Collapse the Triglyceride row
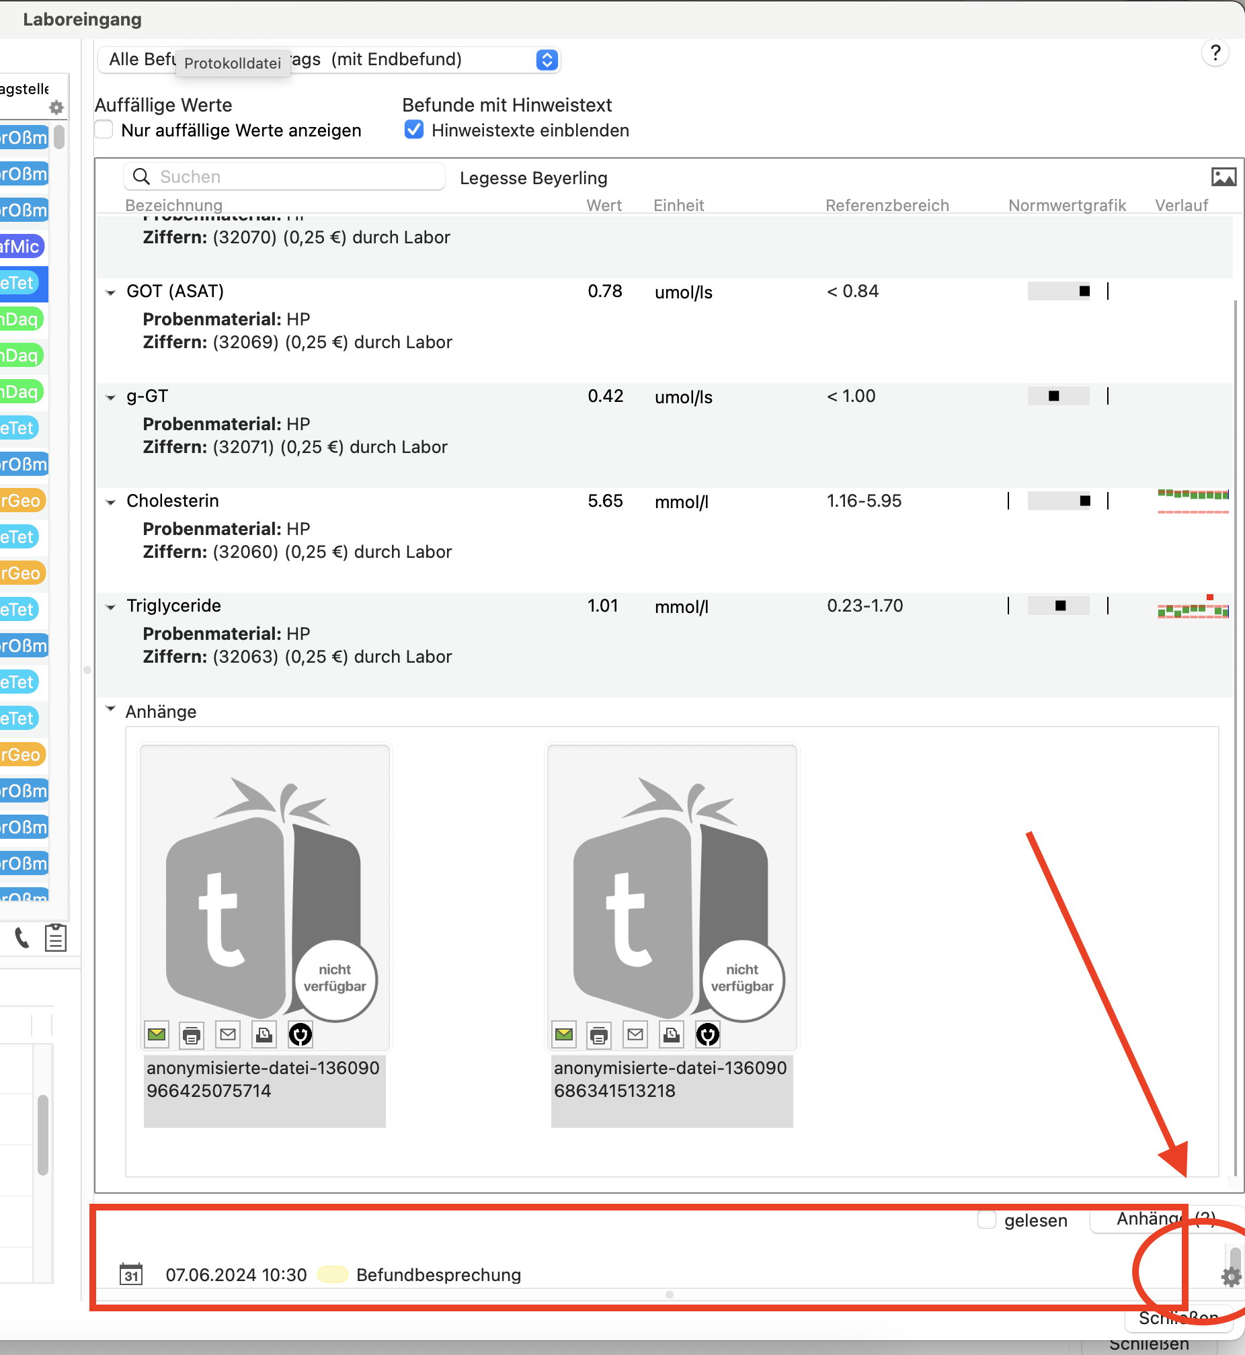The height and width of the screenshot is (1355, 1245). click(x=111, y=607)
